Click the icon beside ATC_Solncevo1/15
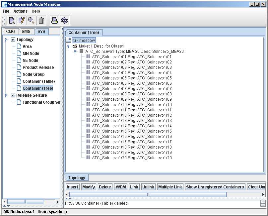 click(88, 131)
